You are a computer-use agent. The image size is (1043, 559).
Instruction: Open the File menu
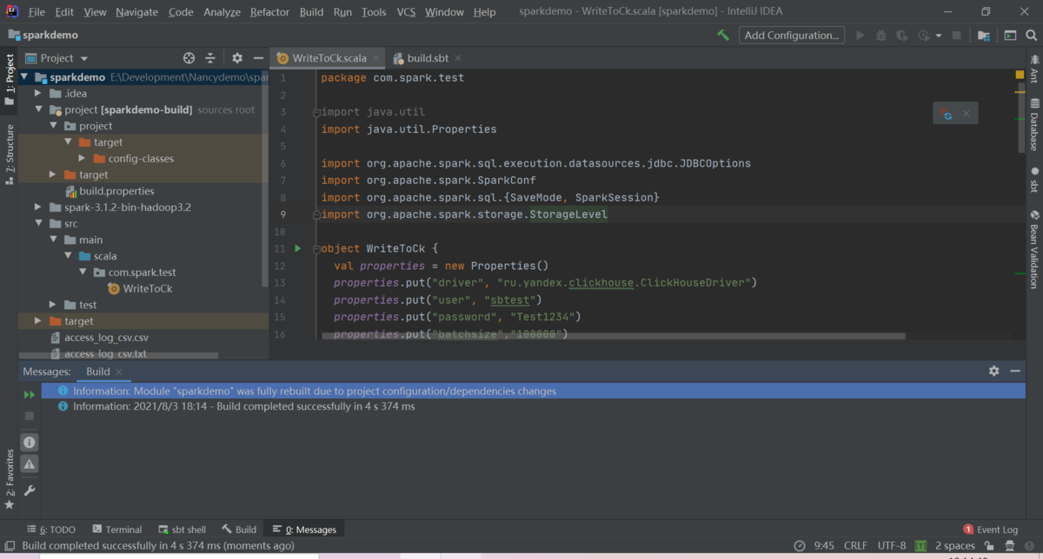[x=37, y=12]
